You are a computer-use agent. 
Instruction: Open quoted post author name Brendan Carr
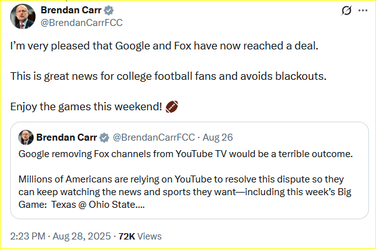point(67,137)
